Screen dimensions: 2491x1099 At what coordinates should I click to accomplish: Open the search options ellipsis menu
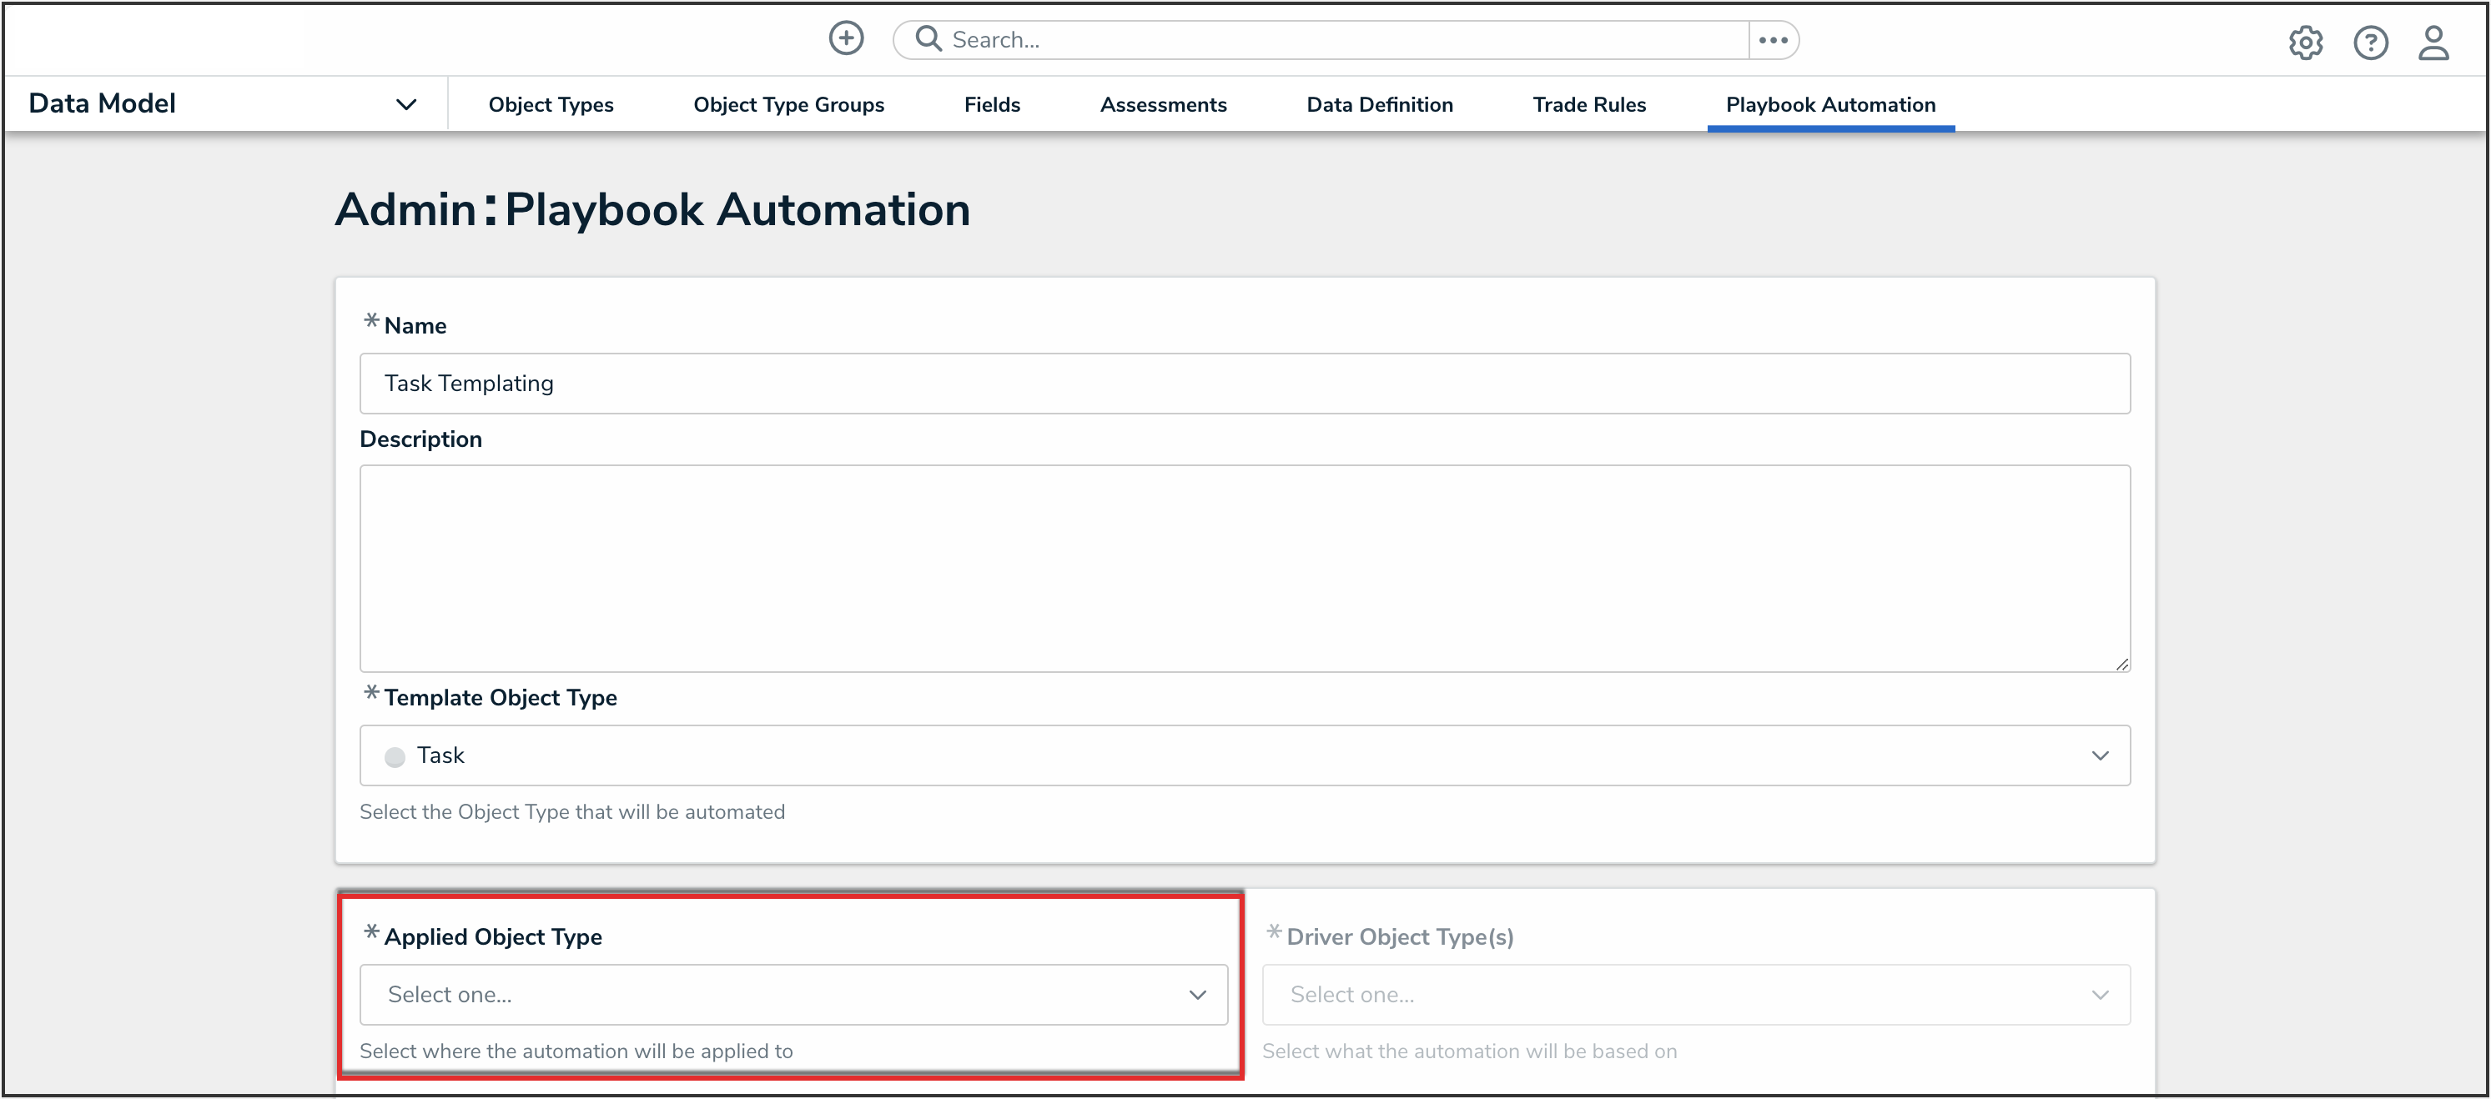pos(1773,40)
